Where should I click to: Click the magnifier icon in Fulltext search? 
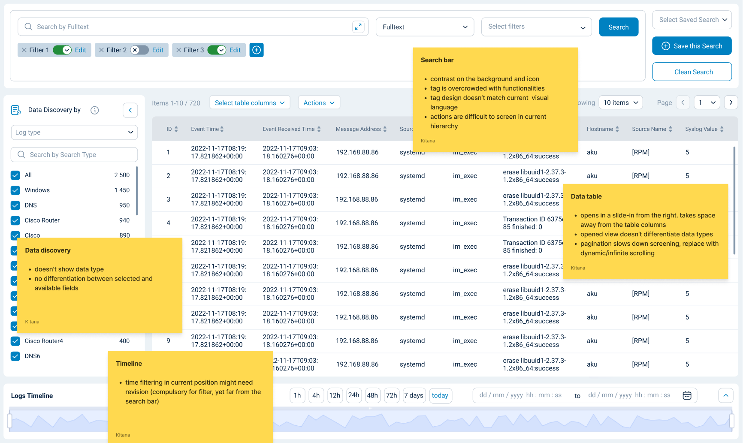click(28, 27)
